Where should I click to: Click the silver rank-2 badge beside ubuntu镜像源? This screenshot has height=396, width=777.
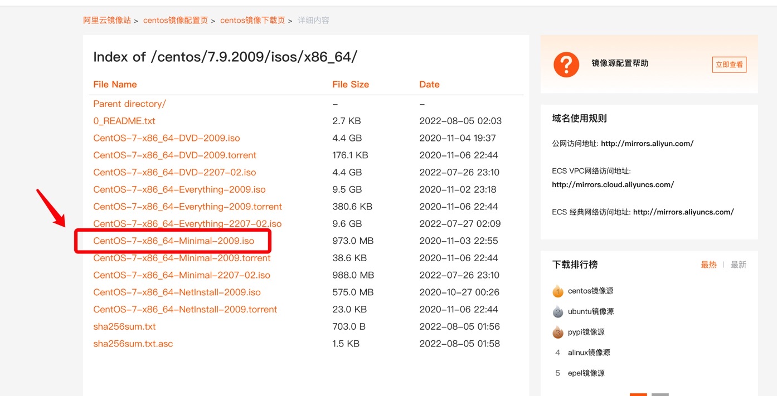point(557,311)
